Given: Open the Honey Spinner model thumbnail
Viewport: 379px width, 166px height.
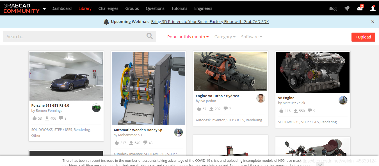Looking at the screenshot, I should (x=148, y=88).
